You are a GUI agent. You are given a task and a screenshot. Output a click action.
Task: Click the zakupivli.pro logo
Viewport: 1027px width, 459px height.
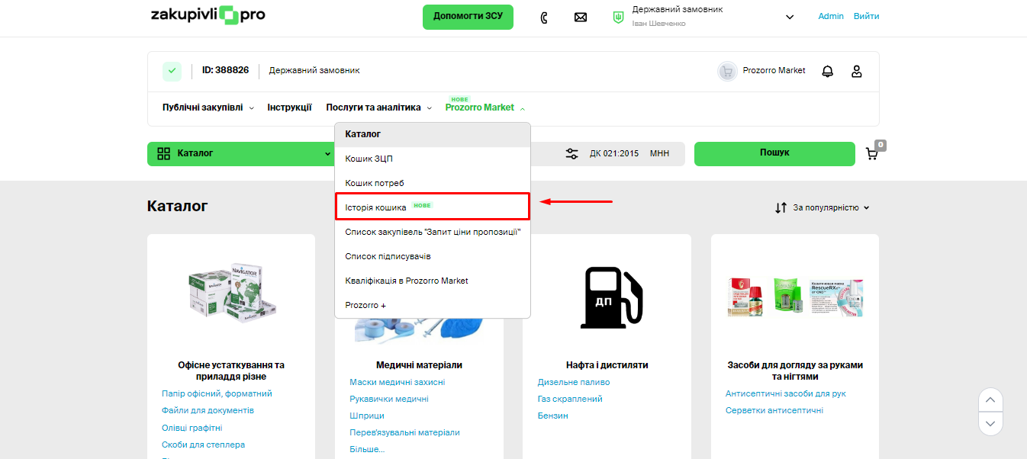coord(208,16)
